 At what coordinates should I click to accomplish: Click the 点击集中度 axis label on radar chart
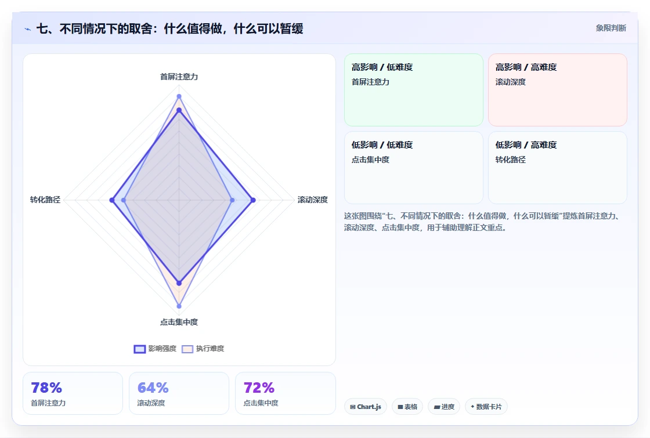(x=179, y=322)
